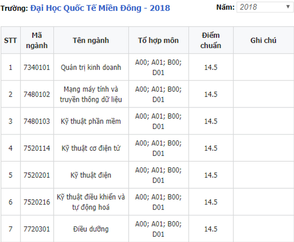This screenshot has width=294, height=242.
Task: Click 14.5 score for Điều dưỡng
Action: tap(211, 229)
